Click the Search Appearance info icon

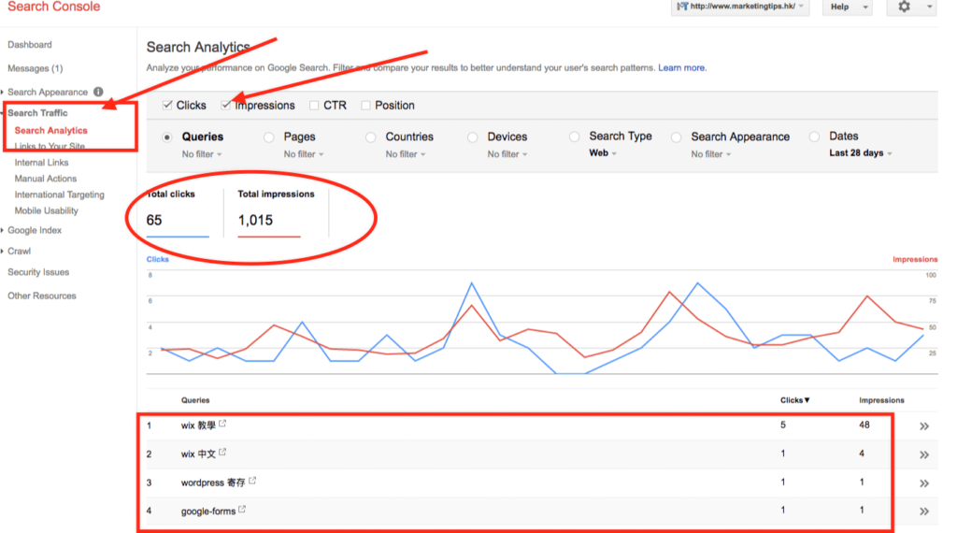(98, 92)
